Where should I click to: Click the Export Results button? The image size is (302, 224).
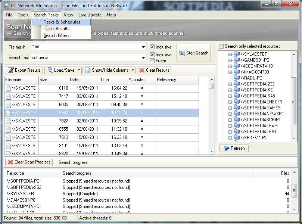24,70
